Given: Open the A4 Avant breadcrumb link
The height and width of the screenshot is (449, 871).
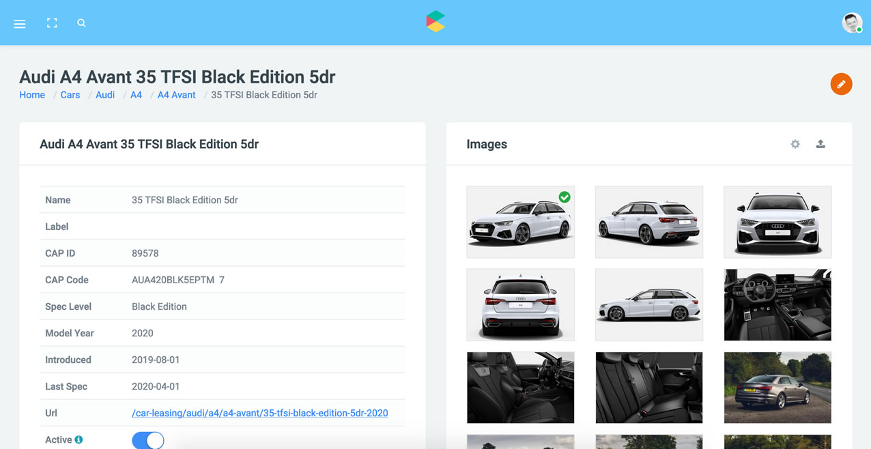Looking at the screenshot, I should (176, 95).
